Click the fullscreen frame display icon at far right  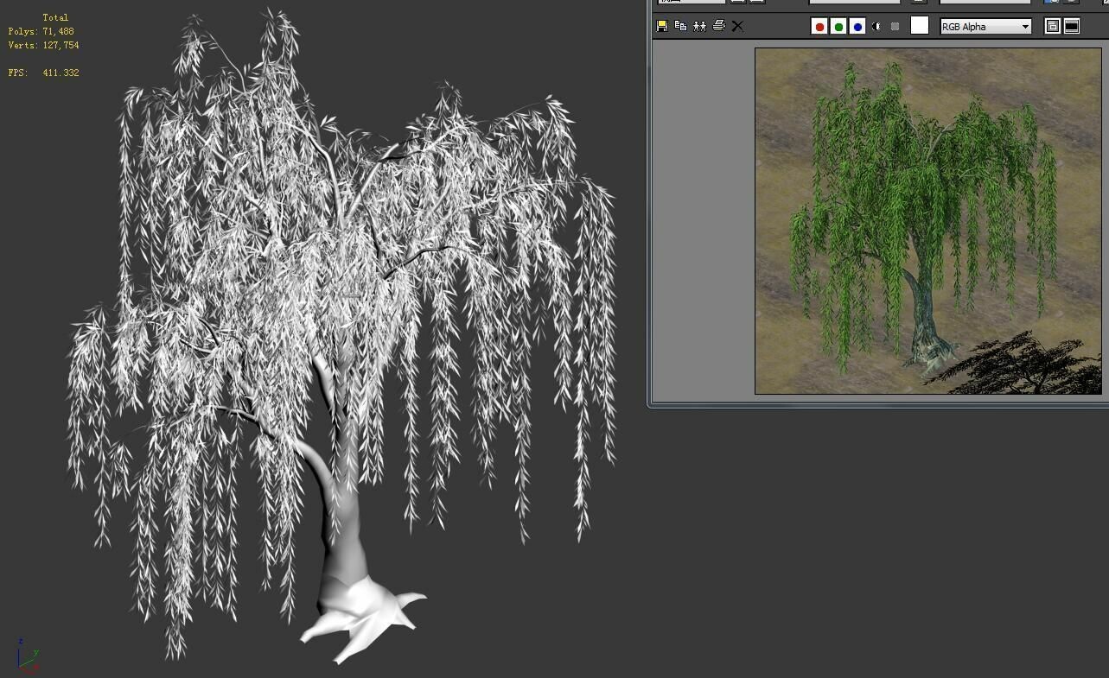(1070, 26)
